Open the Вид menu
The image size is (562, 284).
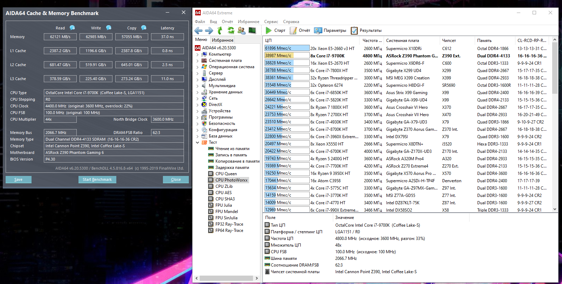click(213, 22)
